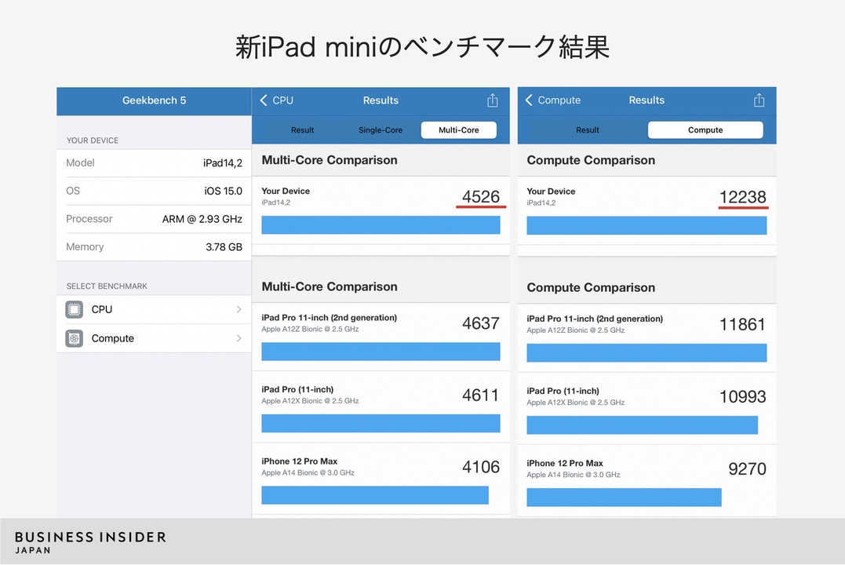
Task: Click iPad Pro (11-inch) compute score bar
Action: pos(642,425)
